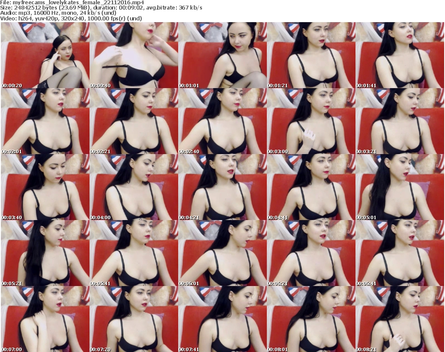Image resolution: width=445 pixels, height=352 pixels.
Task: Click the thumbnail frame stamped 00:00:20
Action: point(45,55)
